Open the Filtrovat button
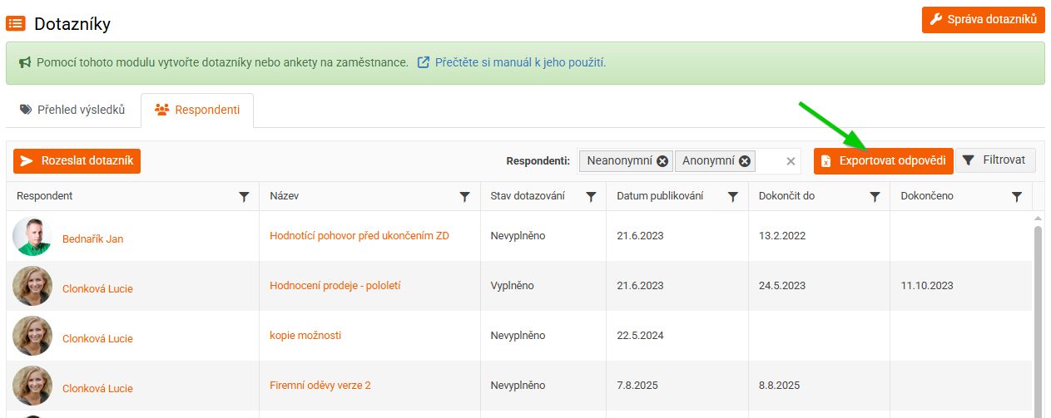 pyautogui.click(x=996, y=160)
